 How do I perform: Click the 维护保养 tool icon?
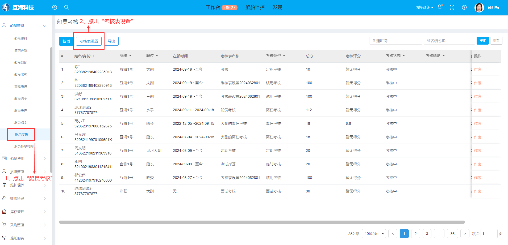coord(4,185)
